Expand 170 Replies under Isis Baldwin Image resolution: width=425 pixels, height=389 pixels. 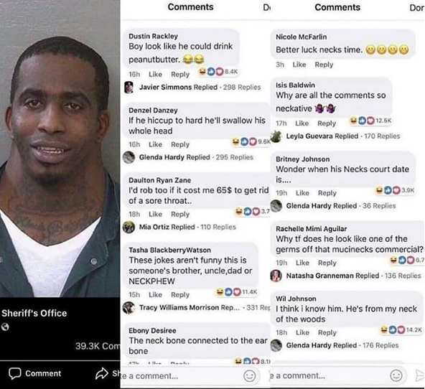click(382, 136)
